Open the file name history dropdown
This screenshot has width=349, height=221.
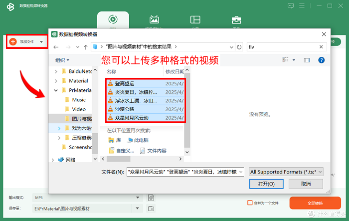(x=241, y=172)
